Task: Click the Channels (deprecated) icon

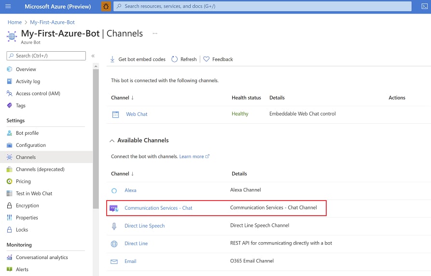Action: (9, 169)
